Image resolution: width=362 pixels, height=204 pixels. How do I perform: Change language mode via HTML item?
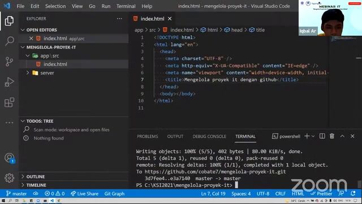[x=298, y=194]
